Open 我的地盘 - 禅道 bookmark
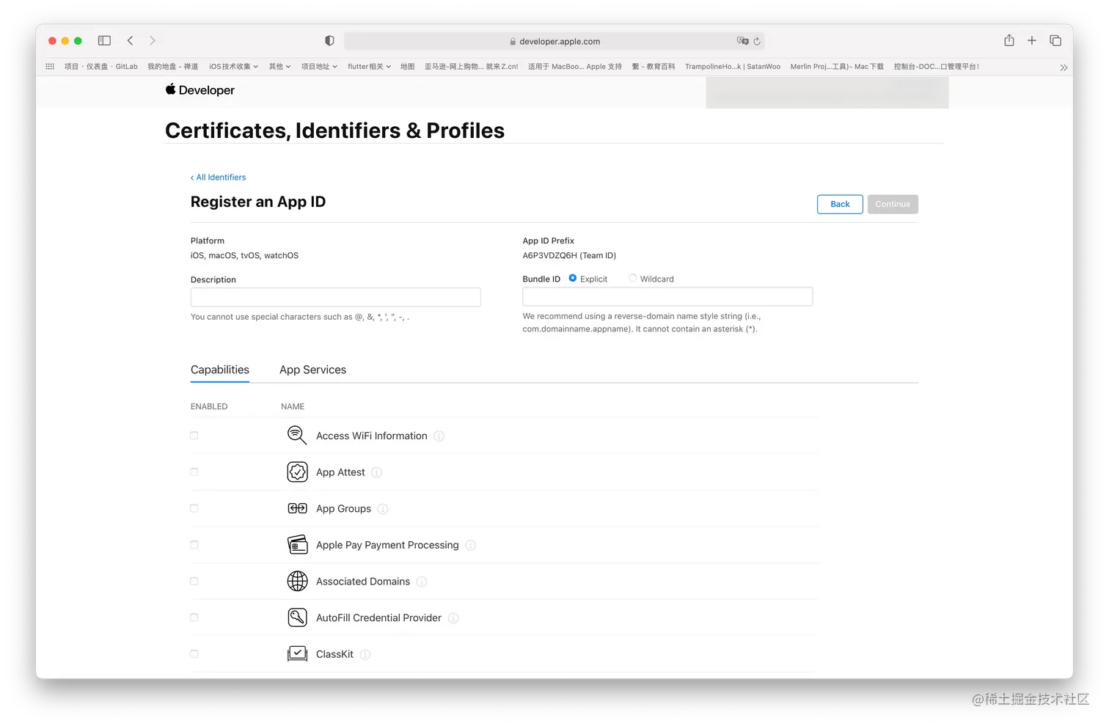 (x=172, y=67)
